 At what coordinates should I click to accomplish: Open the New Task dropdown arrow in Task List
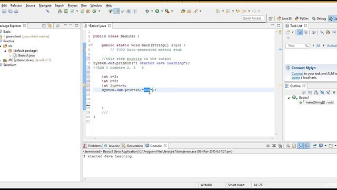click(293, 33)
